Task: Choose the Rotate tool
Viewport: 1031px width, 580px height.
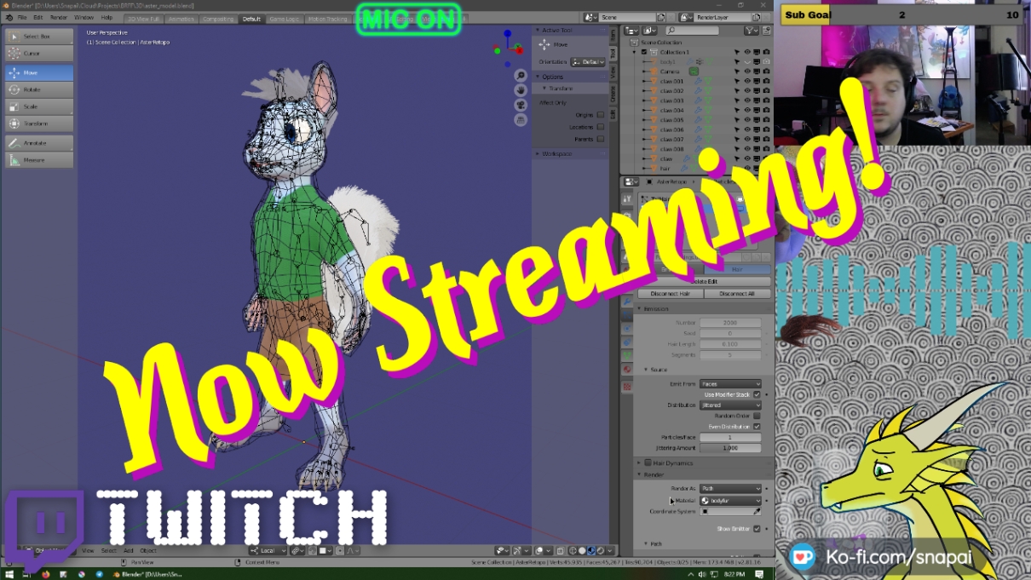Action: coord(39,90)
